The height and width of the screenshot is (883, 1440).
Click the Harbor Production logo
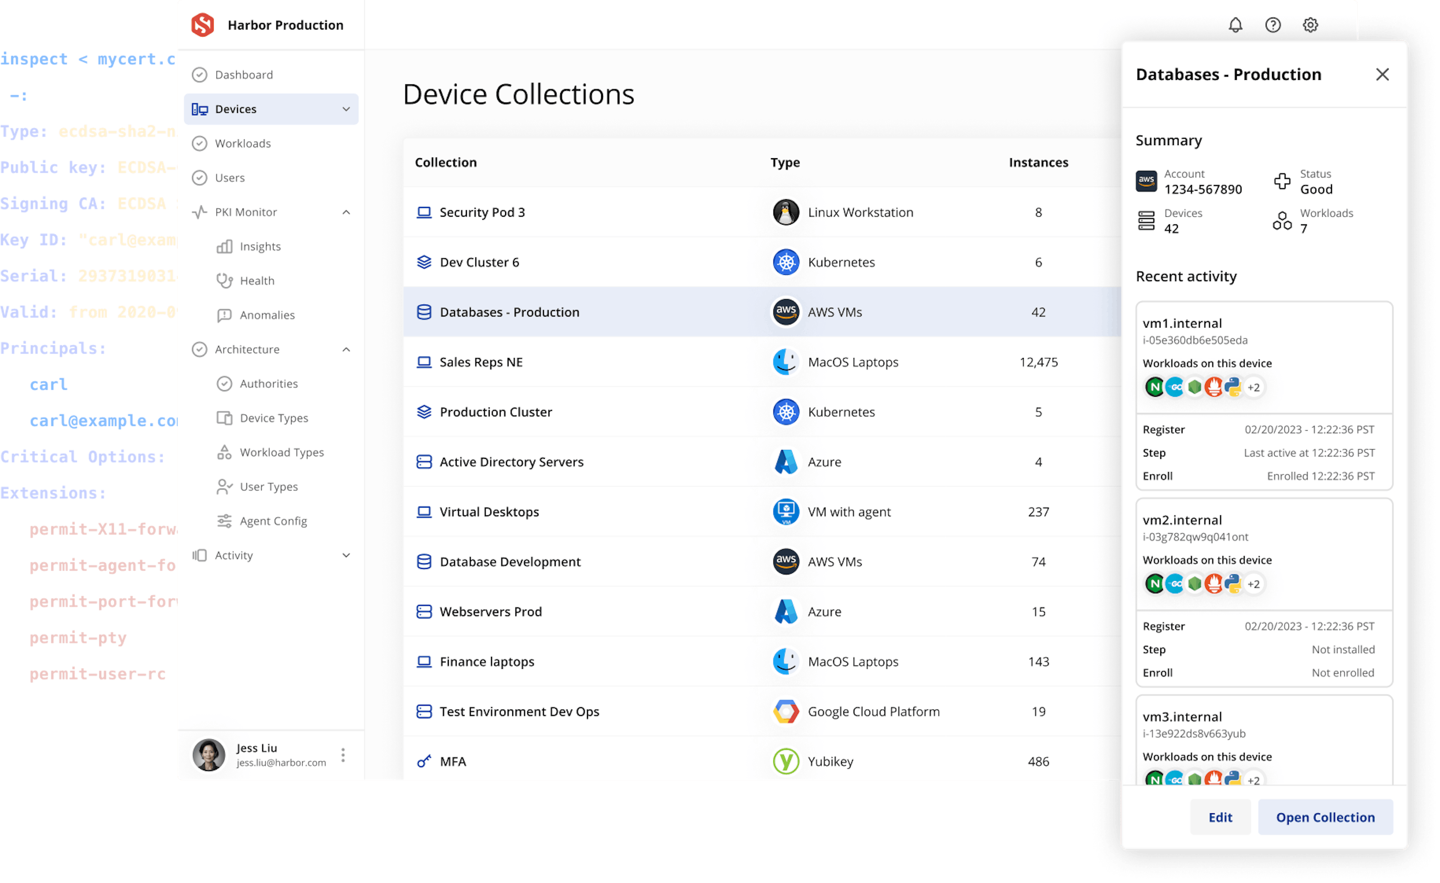(x=203, y=24)
